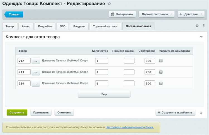This screenshot has width=209, height=135.
Task: Click quantity field in row 214
Action: coord(101,83)
